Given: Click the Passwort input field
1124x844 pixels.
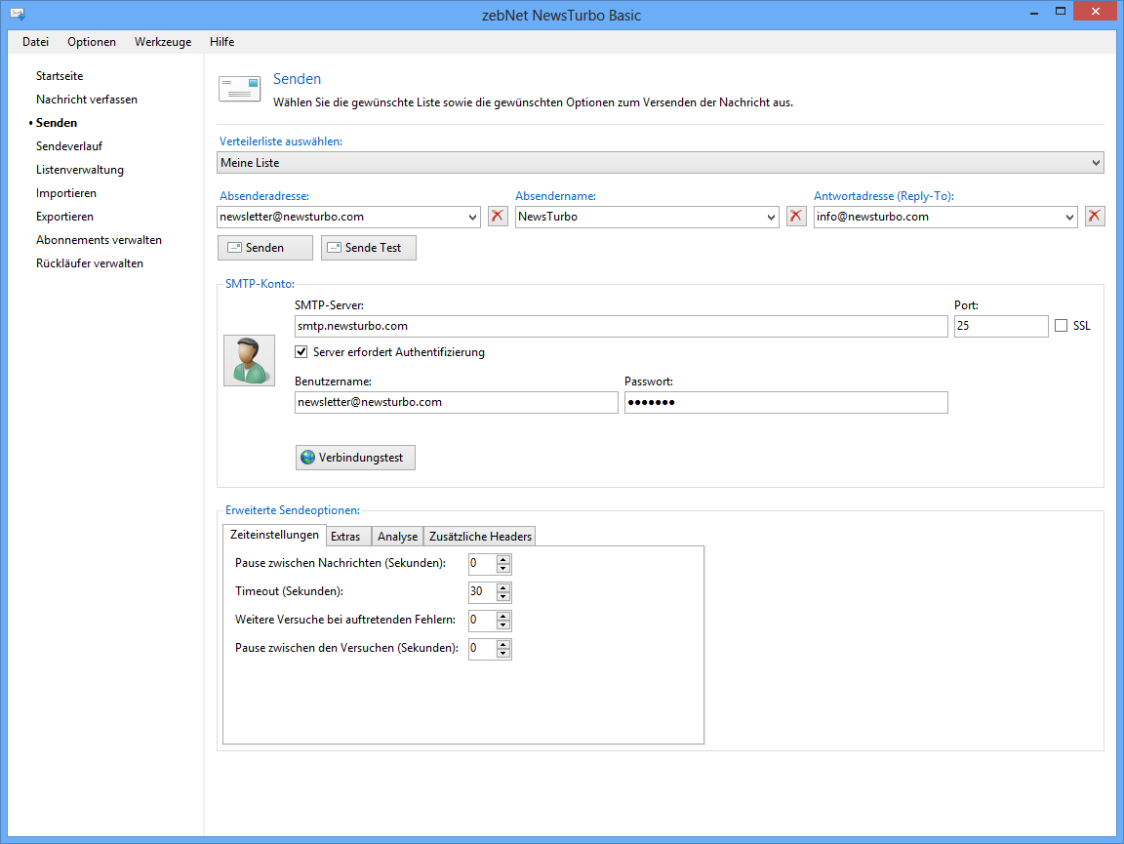Looking at the screenshot, I should pyautogui.click(x=785, y=402).
